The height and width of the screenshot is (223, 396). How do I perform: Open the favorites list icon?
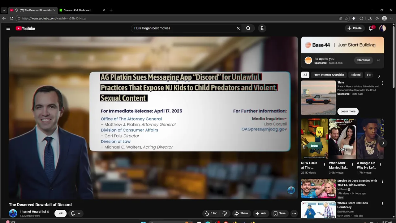click(377, 18)
